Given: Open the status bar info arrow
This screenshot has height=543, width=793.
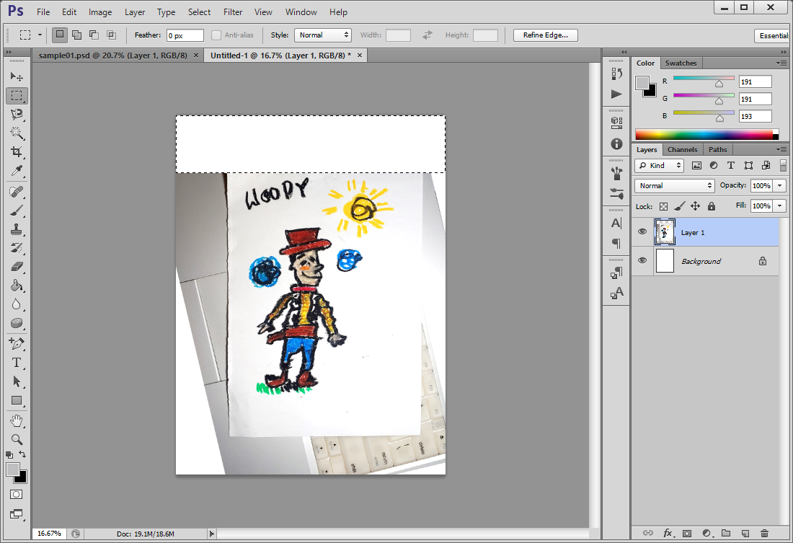Looking at the screenshot, I should 212,534.
